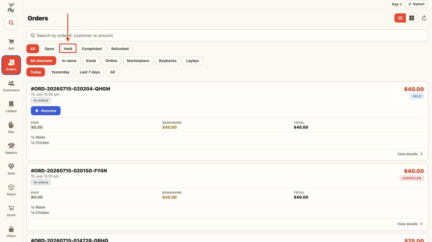Select the All channels filter
432x242 pixels.
click(x=41, y=61)
